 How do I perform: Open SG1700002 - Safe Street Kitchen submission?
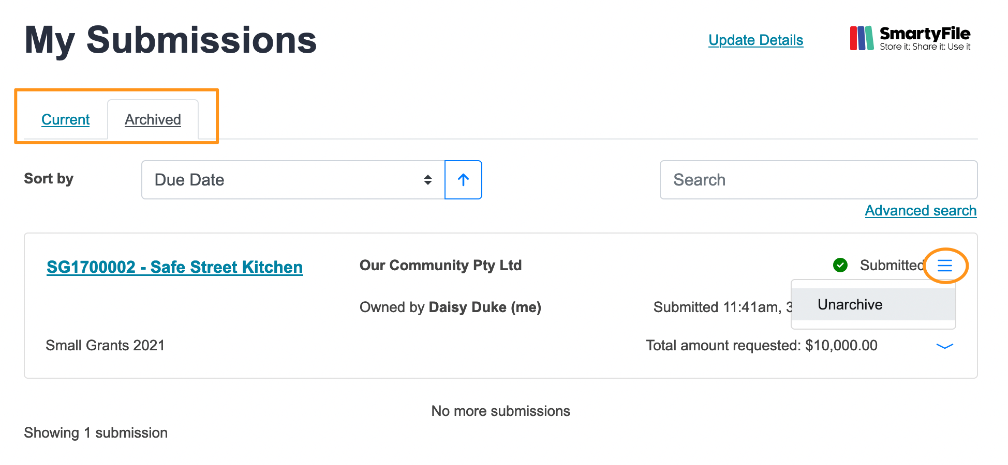point(174,267)
